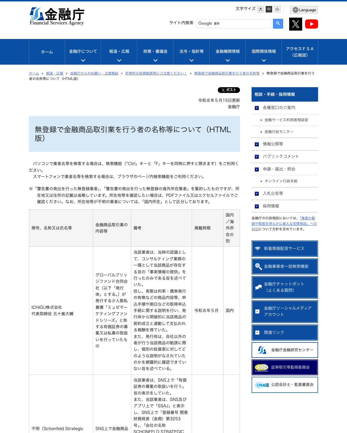Expand the 金融機関情報 menu chevron
The height and width of the screenshot is (433, 347).
(x=228, y=61)
